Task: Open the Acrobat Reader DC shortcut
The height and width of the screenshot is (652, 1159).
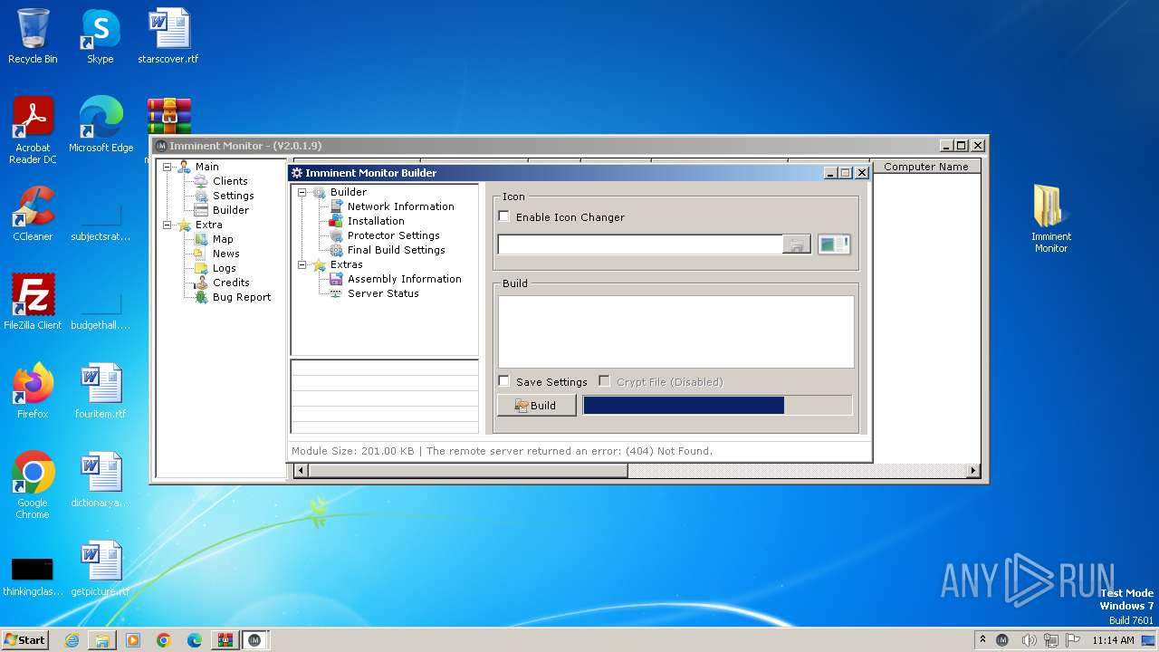Action: coord(33,130)
